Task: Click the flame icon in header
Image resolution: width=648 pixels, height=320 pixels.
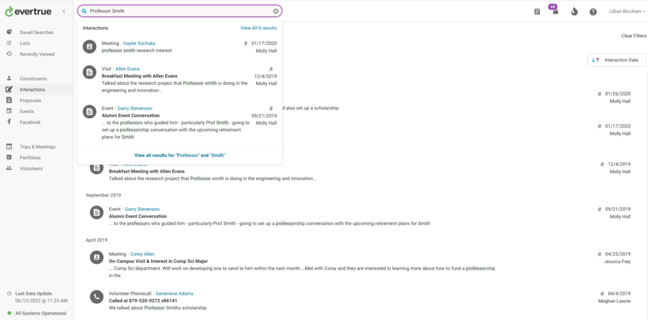Action: pyautogui.click(x=574, y=11)
